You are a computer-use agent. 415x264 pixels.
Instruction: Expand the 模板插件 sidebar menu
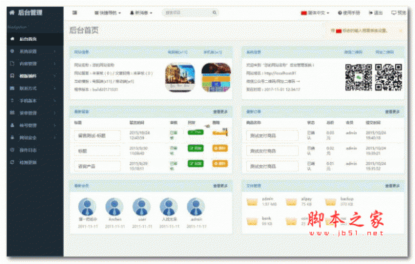click(x=35, y=76)
